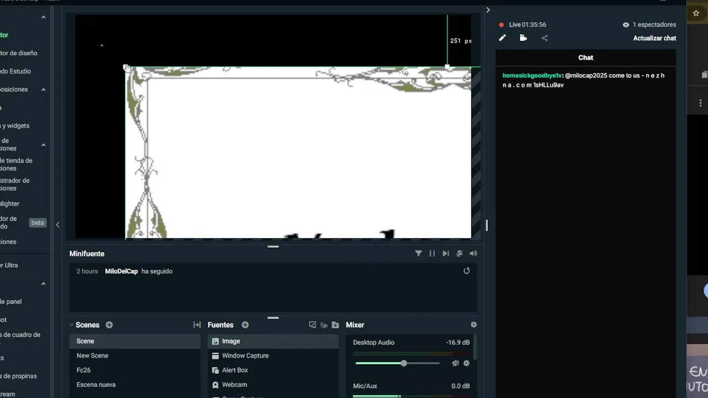Image resolution: width=708 pixels, height=398 pixels.
Task: Open the odo Estudio sidebar item
Action: (15, 71)
